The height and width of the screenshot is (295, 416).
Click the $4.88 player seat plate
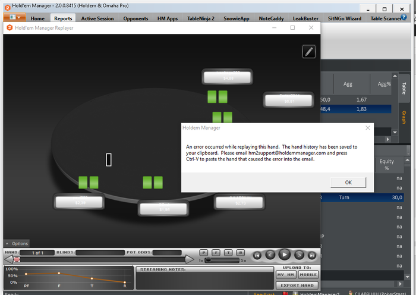(x=227, y=77)
